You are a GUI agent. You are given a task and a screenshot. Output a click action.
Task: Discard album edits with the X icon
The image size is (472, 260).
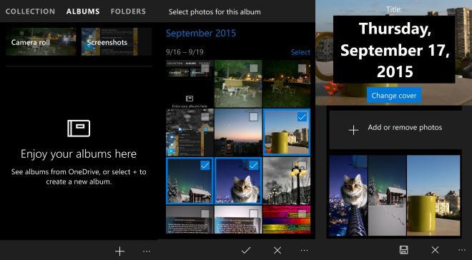point(435,250)
